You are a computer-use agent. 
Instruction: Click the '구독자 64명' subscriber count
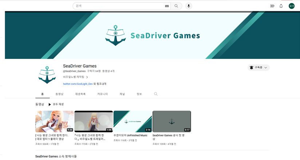coord(94,71)
